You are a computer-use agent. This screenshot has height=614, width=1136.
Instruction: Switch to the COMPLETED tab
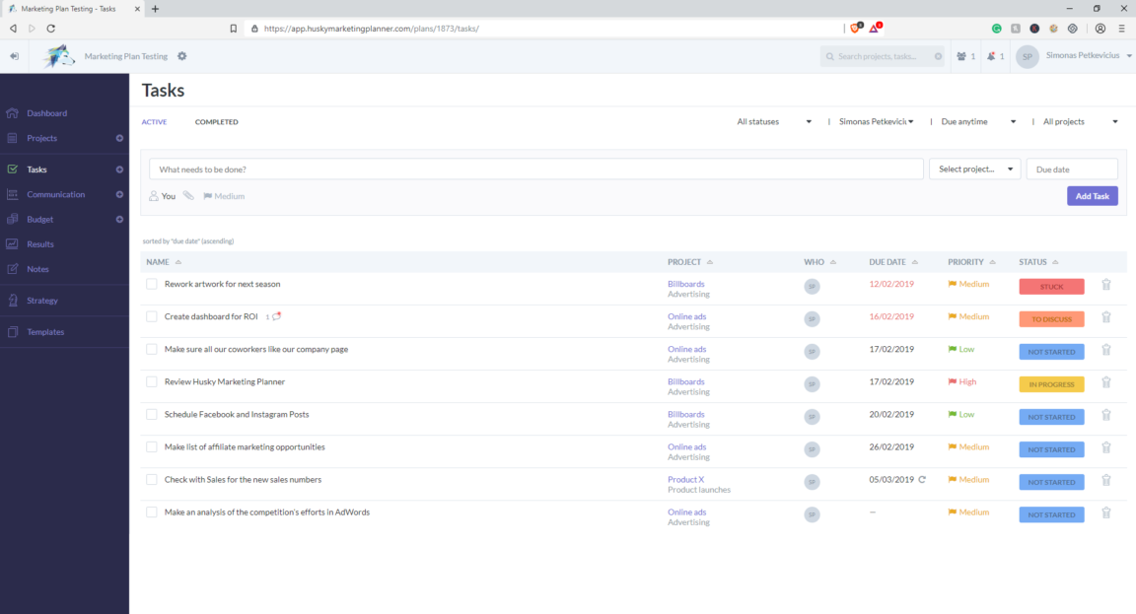click(x=216, y=121)
